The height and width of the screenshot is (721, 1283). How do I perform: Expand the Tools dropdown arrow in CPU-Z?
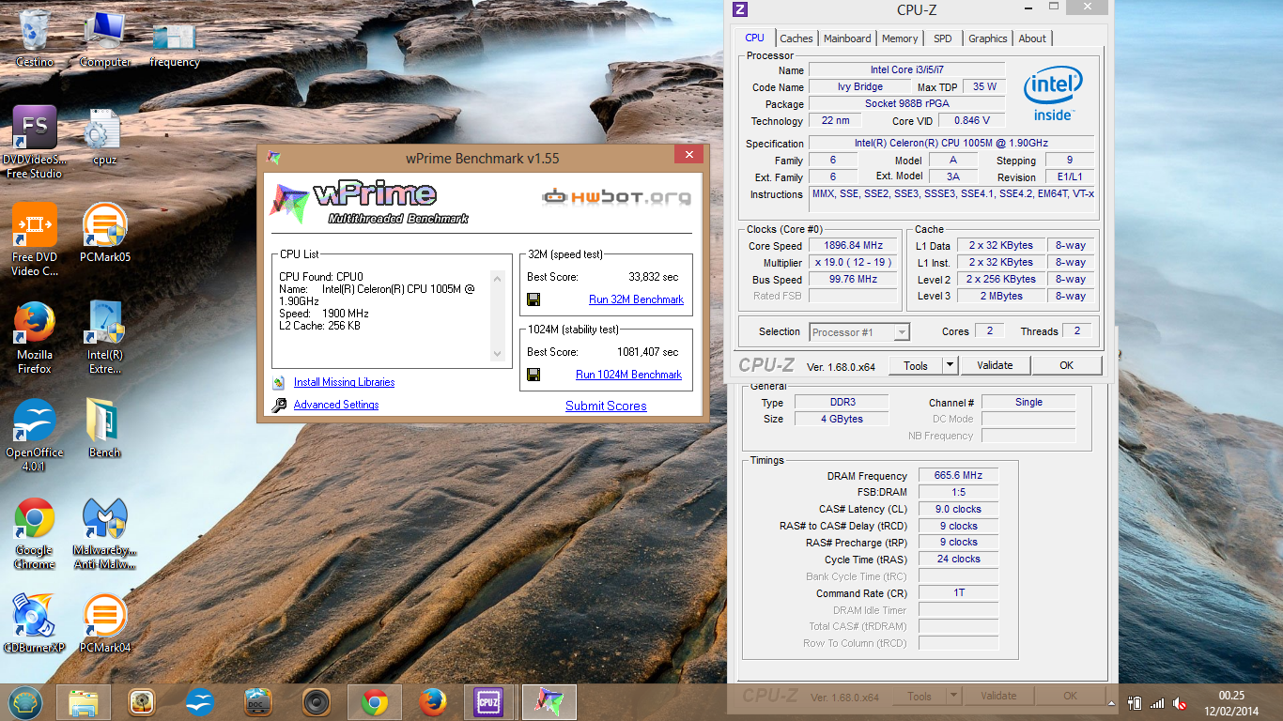(951, 366)
